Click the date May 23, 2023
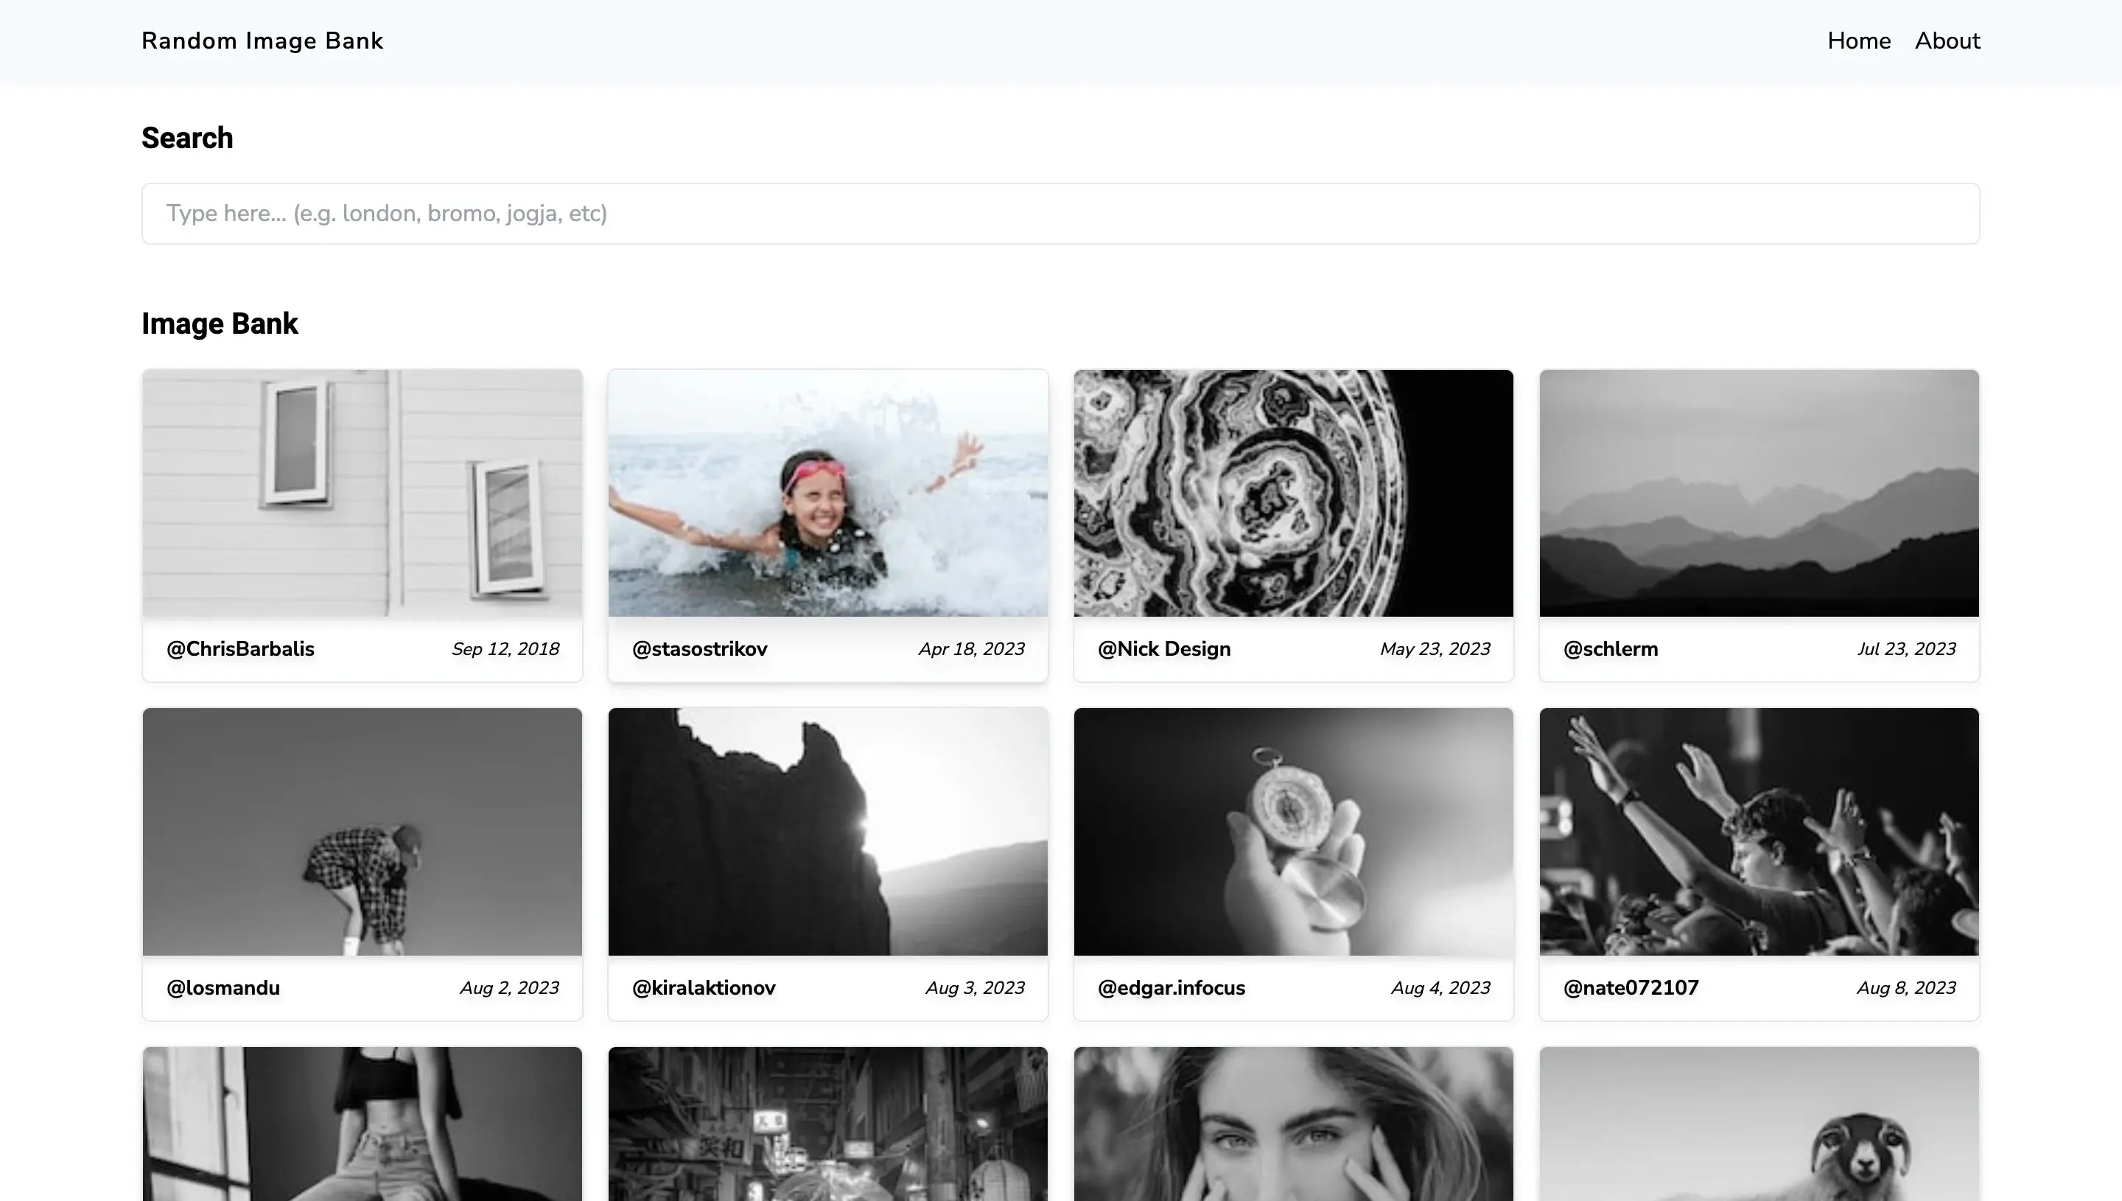The image size is (2122, 1201). 1435,649
